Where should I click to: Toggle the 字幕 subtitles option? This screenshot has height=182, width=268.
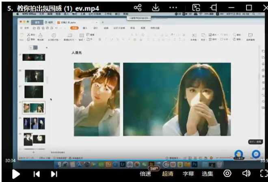click(188, 174)
